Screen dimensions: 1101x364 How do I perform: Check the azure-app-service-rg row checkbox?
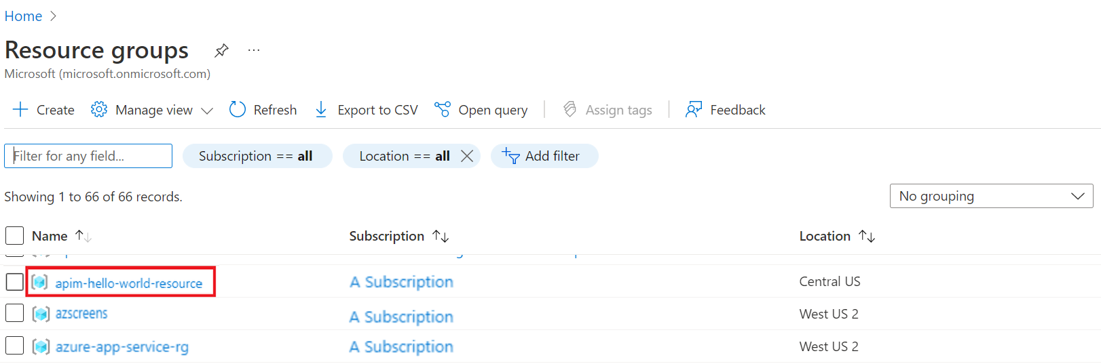[x=14, y=345]
